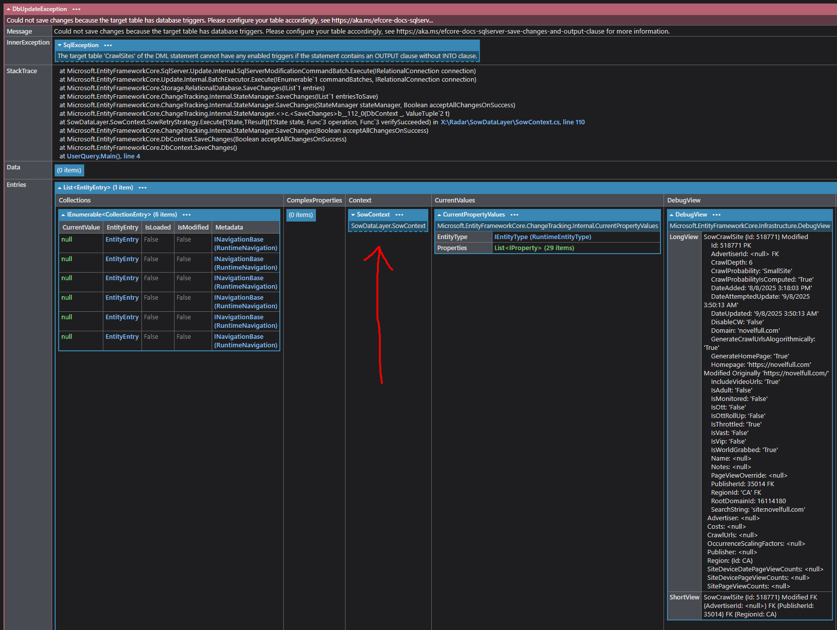Expand the SowContext node arrow
The height and width of the screenshot is (630, 837).
[x=353, y=215]
